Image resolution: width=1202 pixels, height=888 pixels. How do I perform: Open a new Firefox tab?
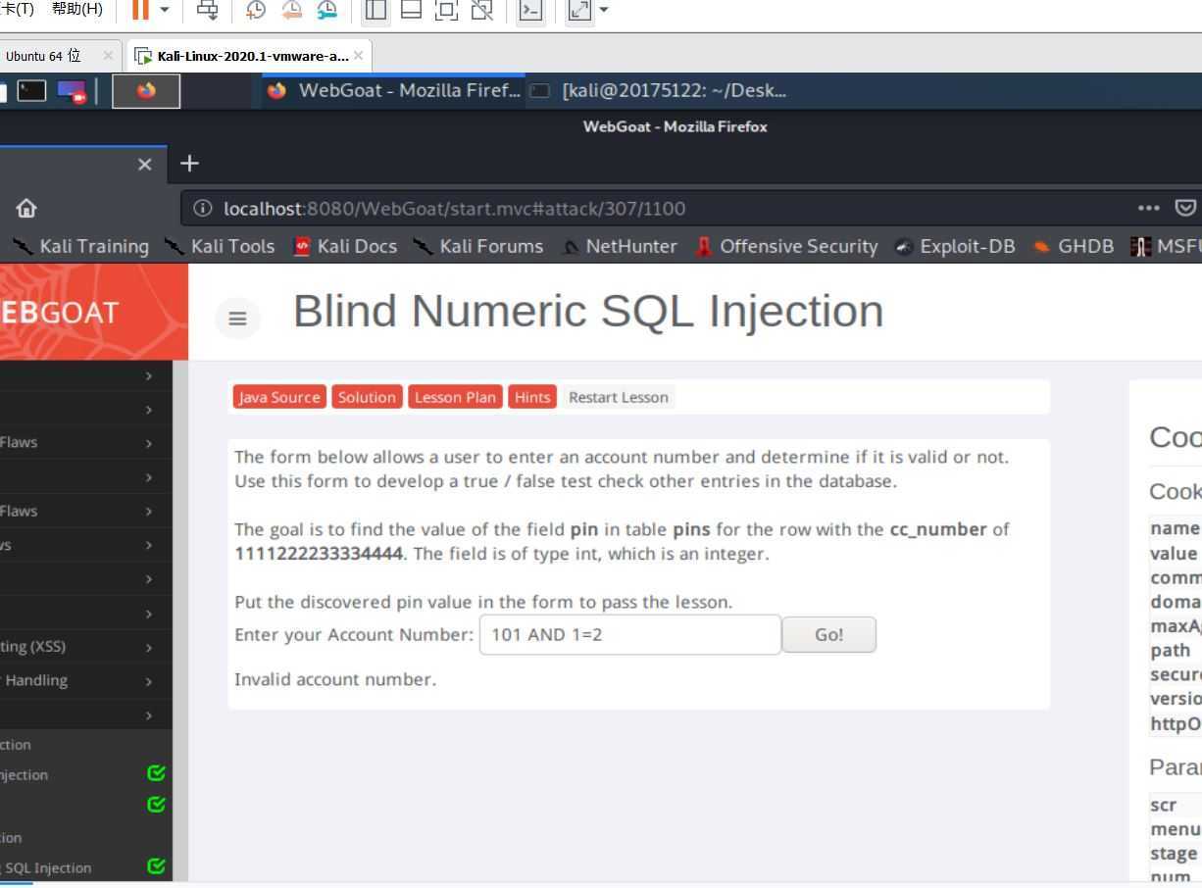tap(189, 163)
